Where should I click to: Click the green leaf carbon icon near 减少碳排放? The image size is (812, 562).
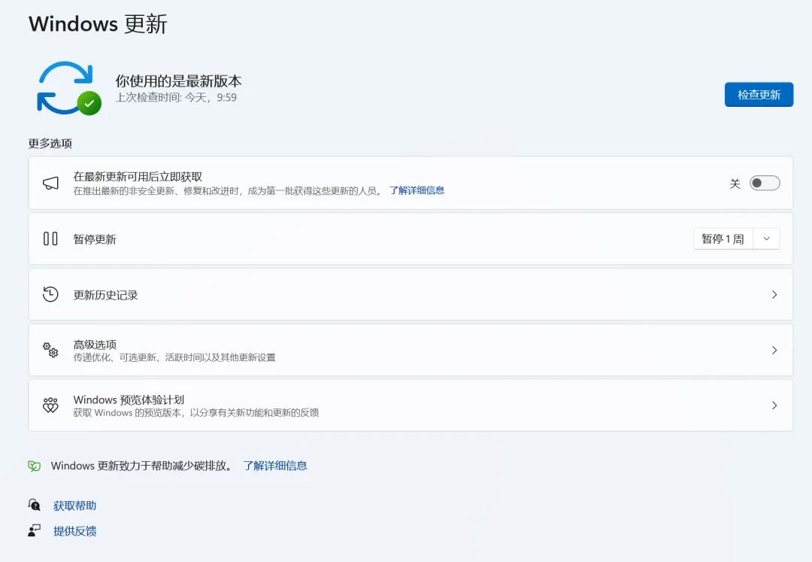tap(33, 466)
